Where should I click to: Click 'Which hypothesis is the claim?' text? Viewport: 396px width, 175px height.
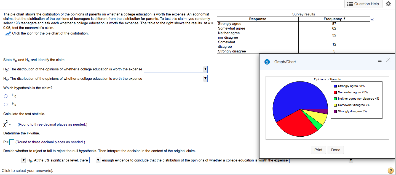tap(28, 88)
